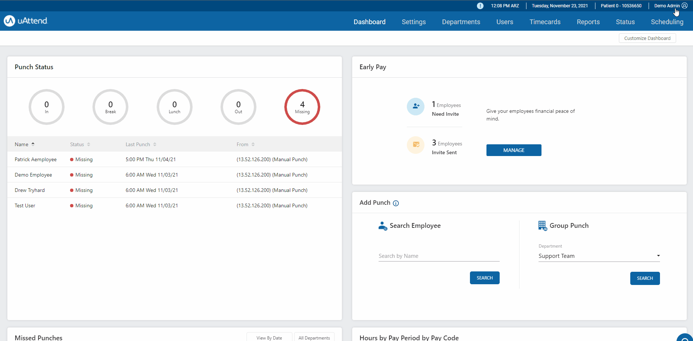The image size is (693, 341).
Task: Click the Search by Name input field
Action: [439, 256]
